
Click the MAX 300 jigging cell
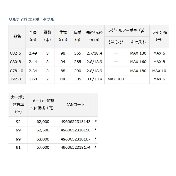click(116, 79)
